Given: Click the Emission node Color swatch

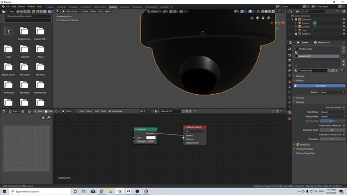Looking at the screenshot, I should tap(151, 138).
